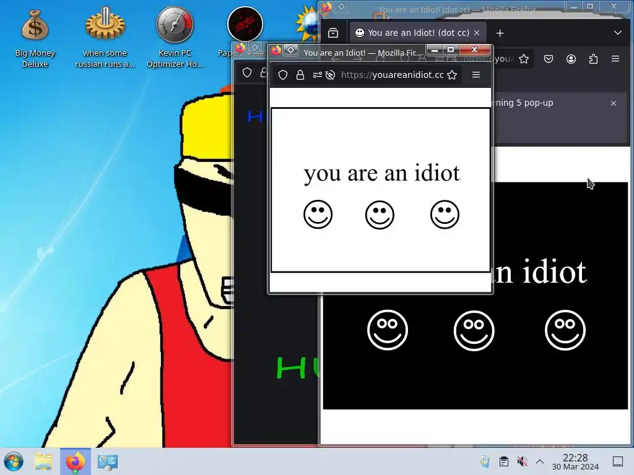Image resolution: width=634 pixels, height=475 pixels.
Task: Open a new tab with the plus button
Action: click(x=500, y=33)
